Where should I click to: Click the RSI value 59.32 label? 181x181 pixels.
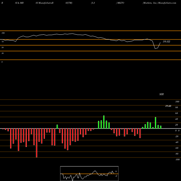tap(167, 42)
